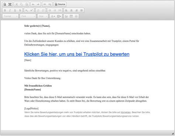Toggle strikethrough formatting
Image resolution: width=175 pixels, height=136 pixels.
[20, 10]
